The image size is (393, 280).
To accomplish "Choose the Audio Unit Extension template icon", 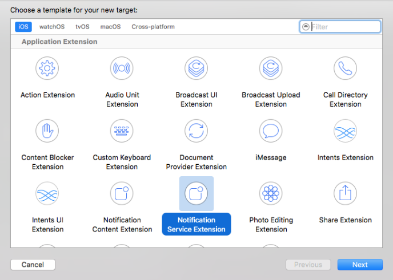I will (122, 68).
